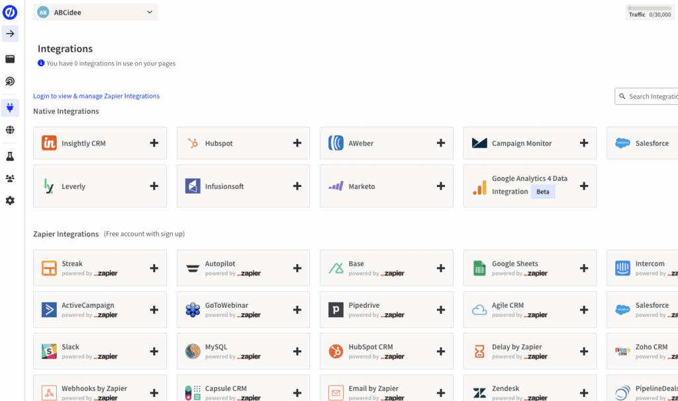
Task: Add the Slack Zapier integration
Action: pyautogui.click(x=154, y=351)
